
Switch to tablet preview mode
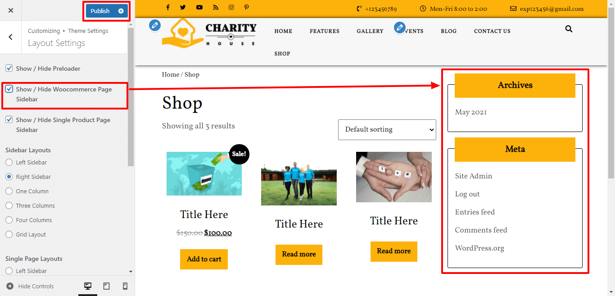(107, 286)
